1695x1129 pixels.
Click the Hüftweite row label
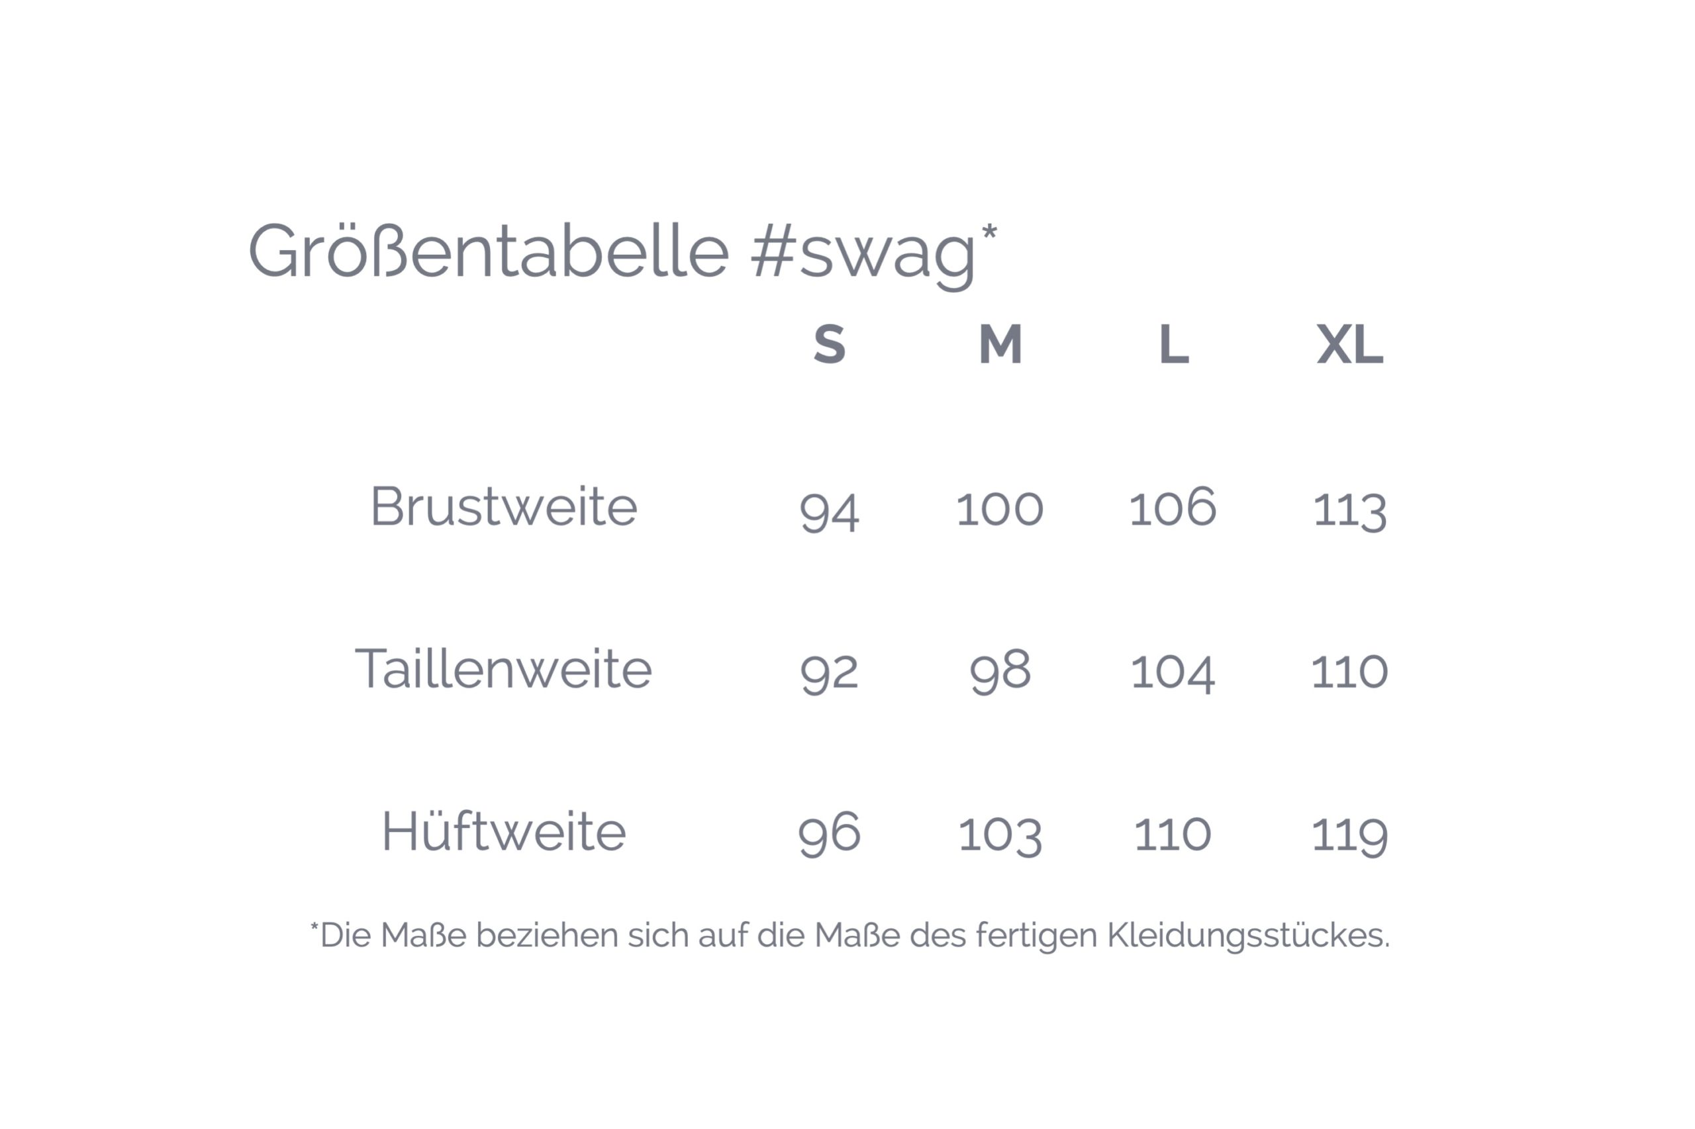pos(503,833)
